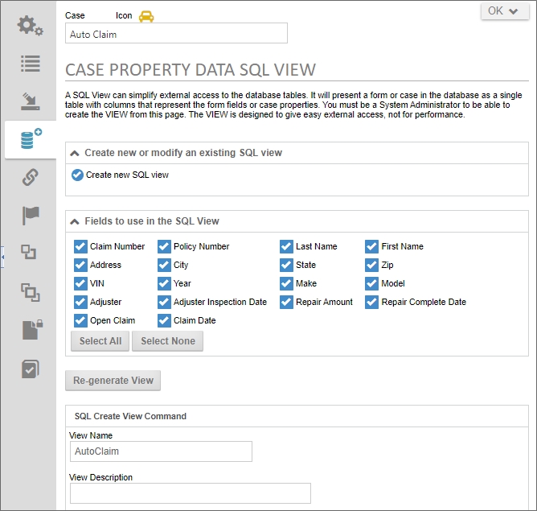Collapse the Create new or modify section
This screenshot has height=511, width=537.
click(x=75, y=153)
